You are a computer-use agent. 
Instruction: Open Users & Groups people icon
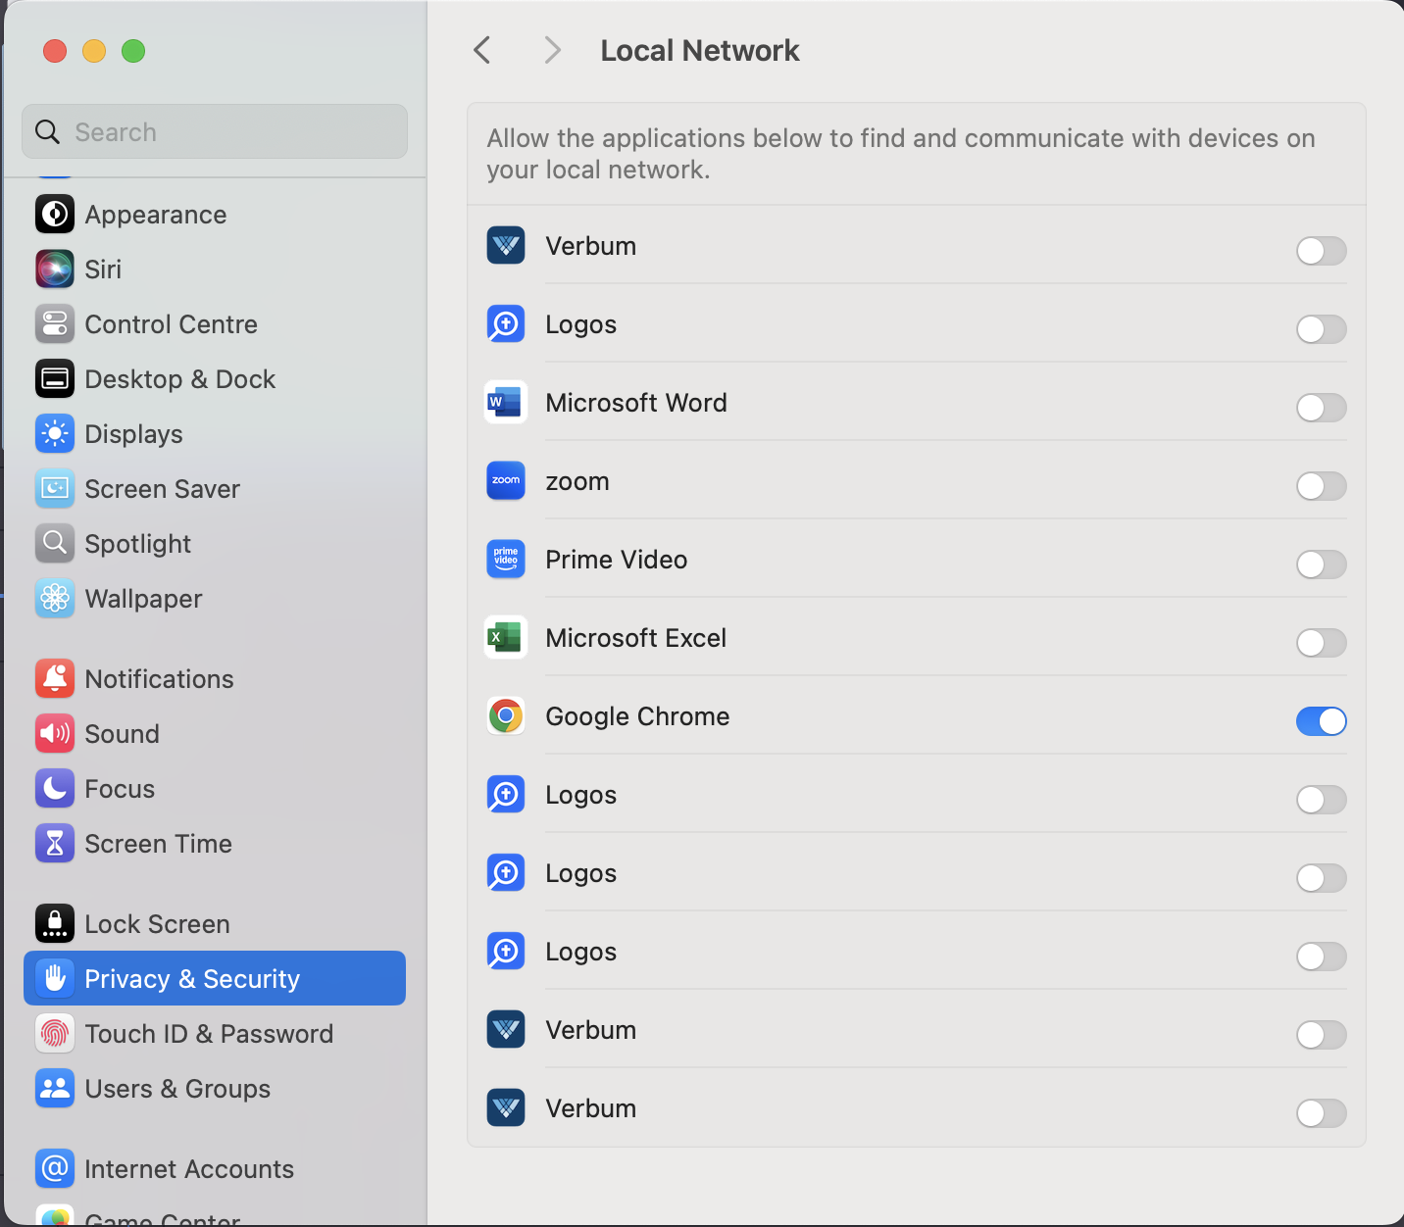55,1088
